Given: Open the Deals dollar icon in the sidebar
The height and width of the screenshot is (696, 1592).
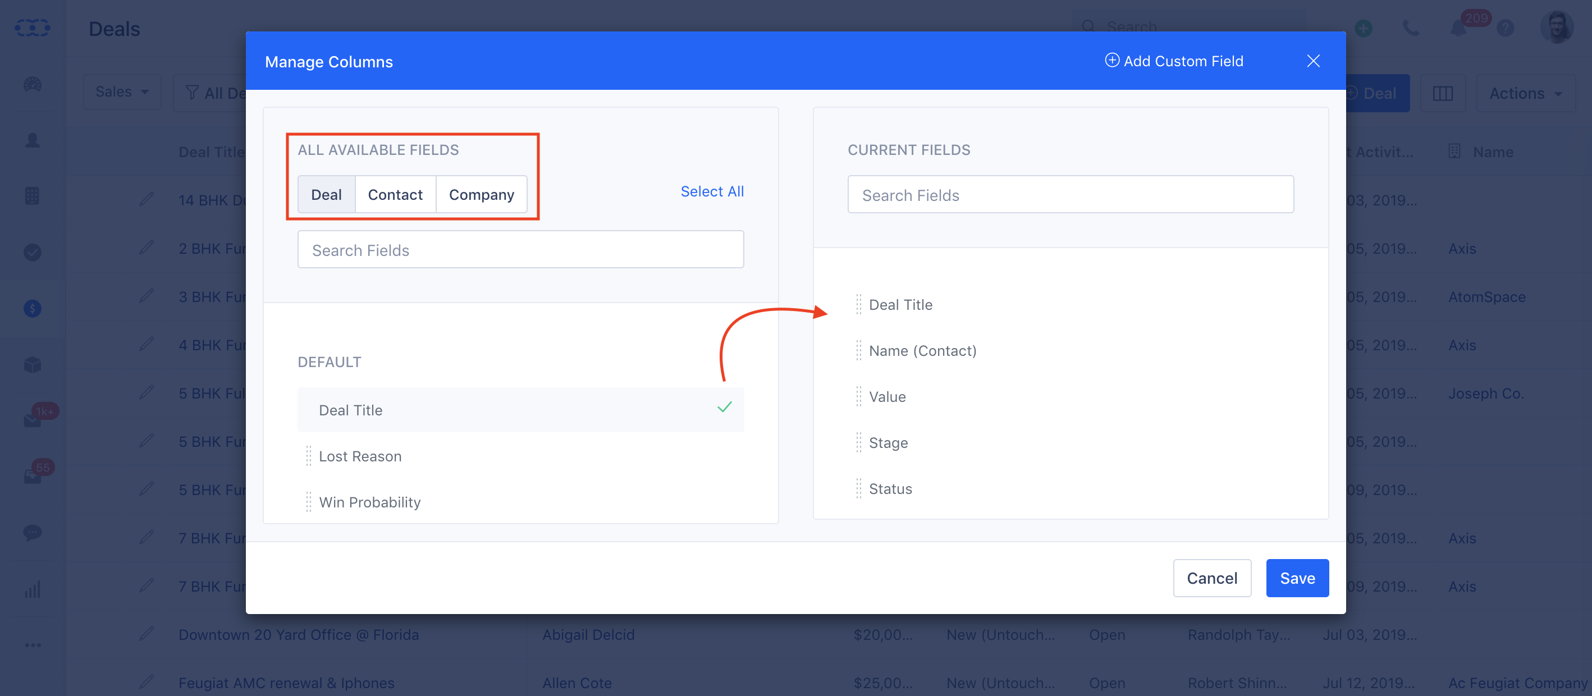Looking at the screenshot, I should point(32,309).
